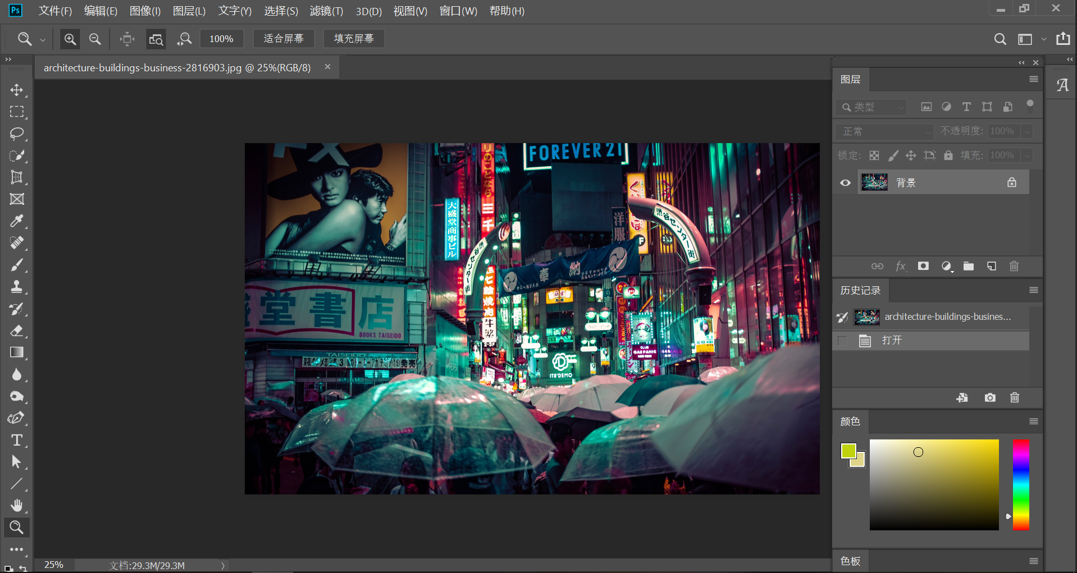This screenshot has width=1077, height=573.
Task: Select the Line tool
Action: coord(17,484)
